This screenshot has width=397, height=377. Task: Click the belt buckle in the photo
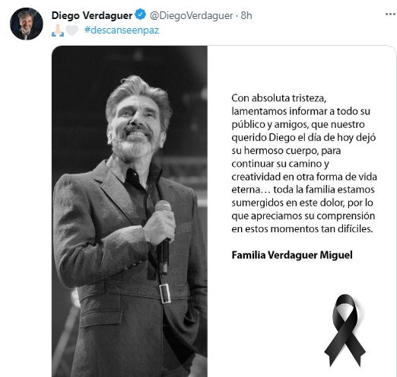[x=165, y=293]
